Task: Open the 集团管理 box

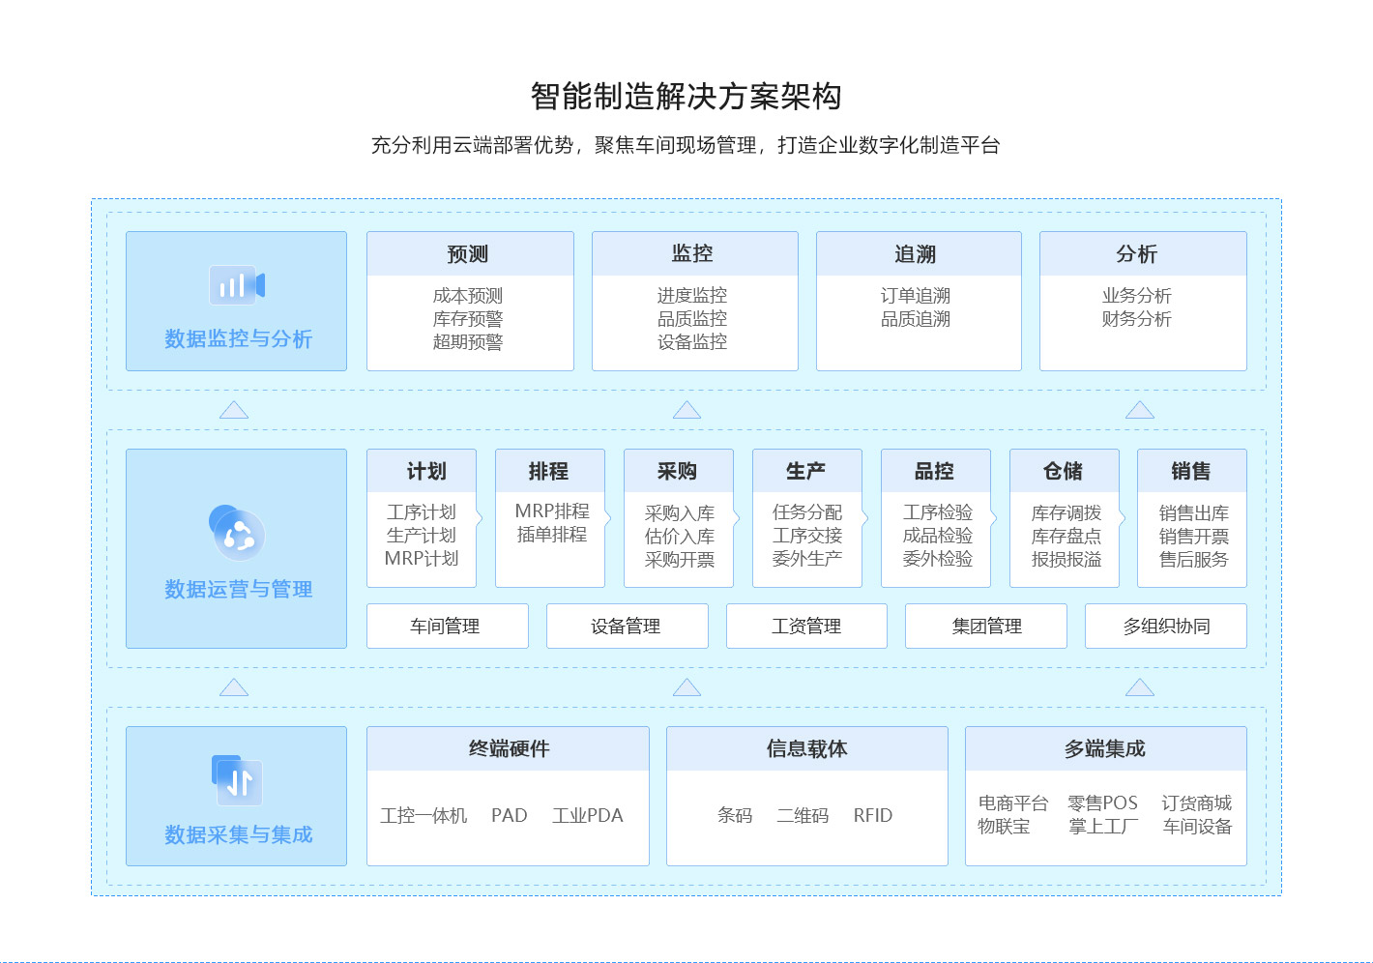Action: tap(986, 626)
